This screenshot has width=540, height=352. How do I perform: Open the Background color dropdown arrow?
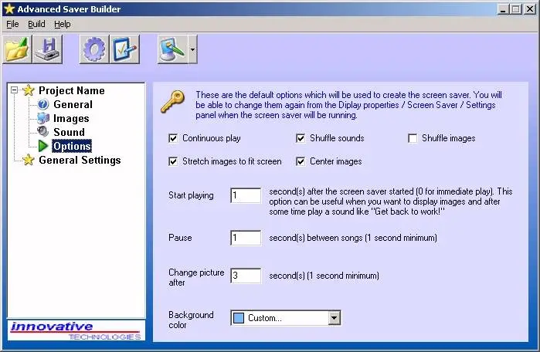[334, 318]
